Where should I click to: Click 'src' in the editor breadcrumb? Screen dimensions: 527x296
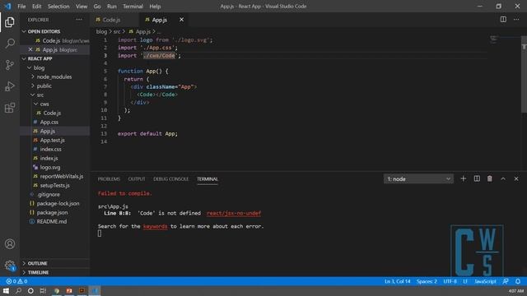[117, 31]
